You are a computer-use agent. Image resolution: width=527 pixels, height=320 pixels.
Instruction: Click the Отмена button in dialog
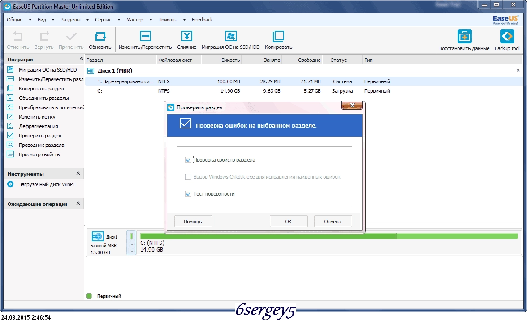point(333,222)
